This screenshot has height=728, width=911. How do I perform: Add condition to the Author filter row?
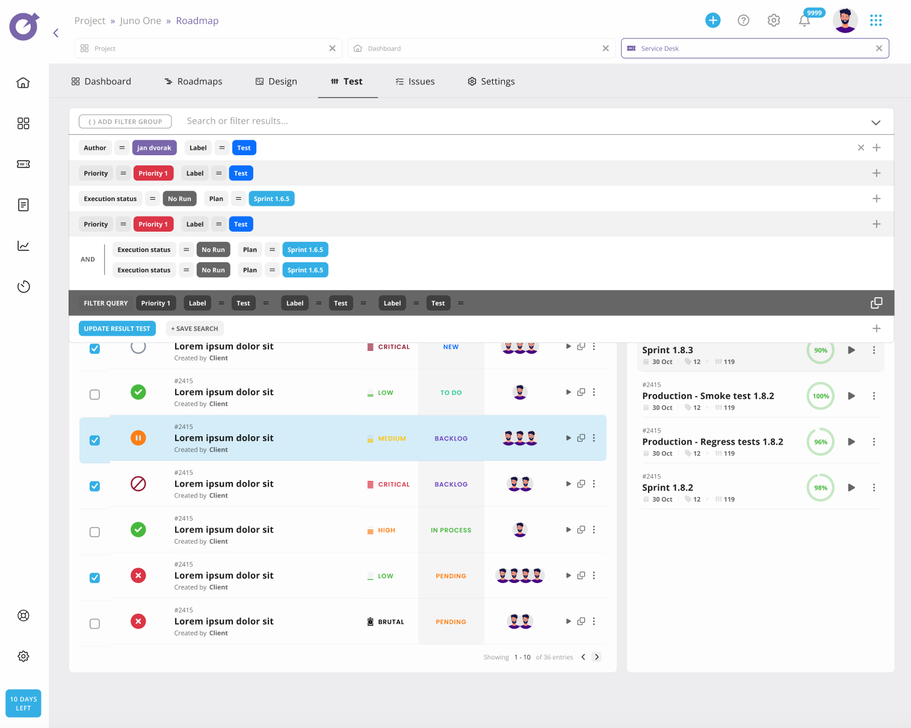[877, 148]
